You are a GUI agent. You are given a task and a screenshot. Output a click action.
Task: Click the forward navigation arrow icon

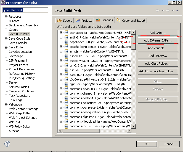(168, 10)
